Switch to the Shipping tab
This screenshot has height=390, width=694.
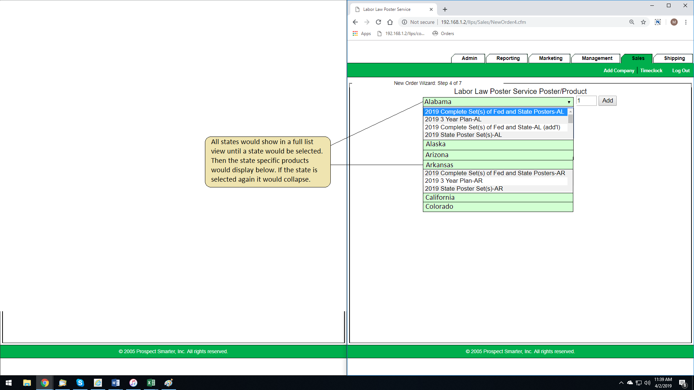(x=674, y=58)
